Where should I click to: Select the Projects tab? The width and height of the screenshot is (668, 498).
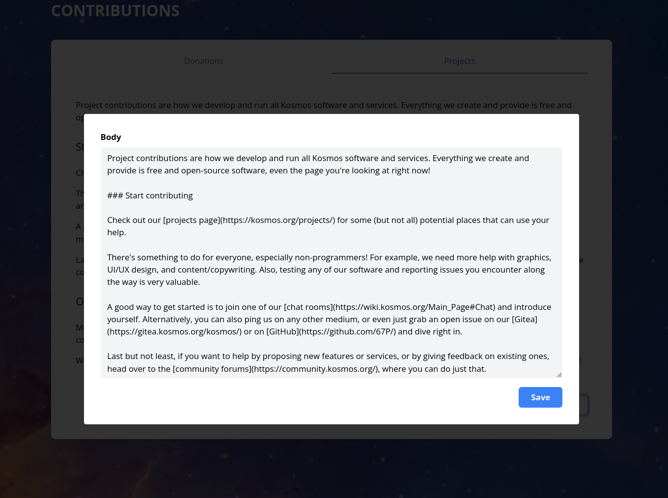tap(459, 61)
